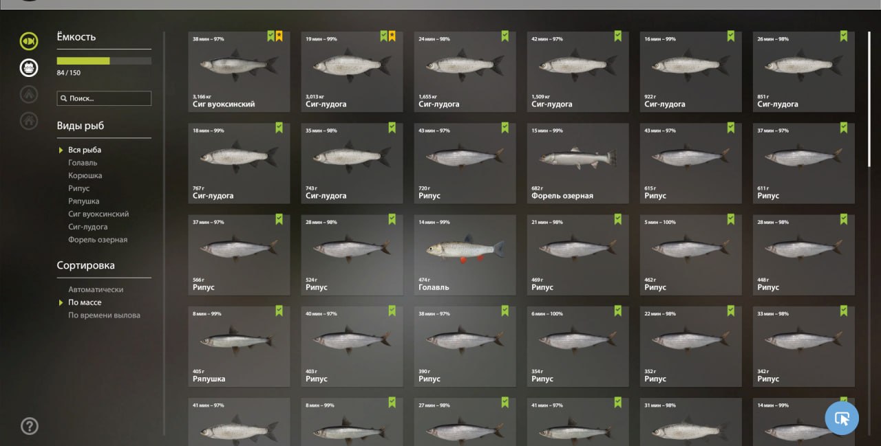
Task: Filter fish list by Сиг вуоксинский
Action: 98,214
